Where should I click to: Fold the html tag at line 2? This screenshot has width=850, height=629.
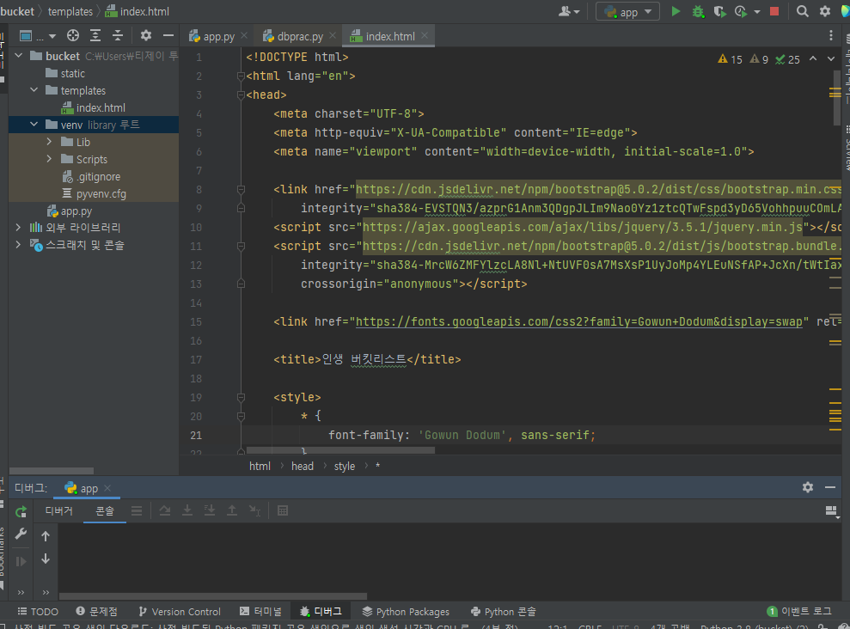tap(241, 76)
